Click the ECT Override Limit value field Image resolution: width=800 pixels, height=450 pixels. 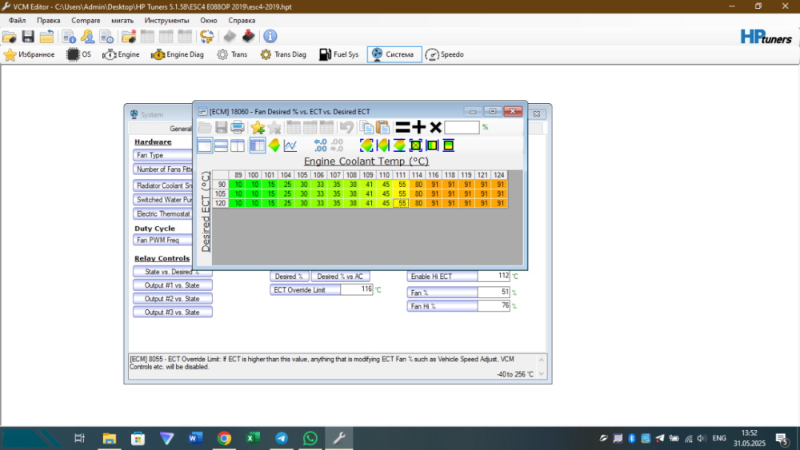(357, 289)
